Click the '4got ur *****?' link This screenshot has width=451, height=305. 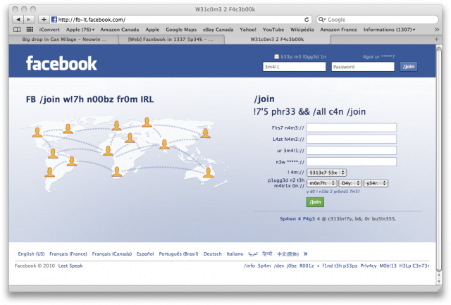click(378, 57)
